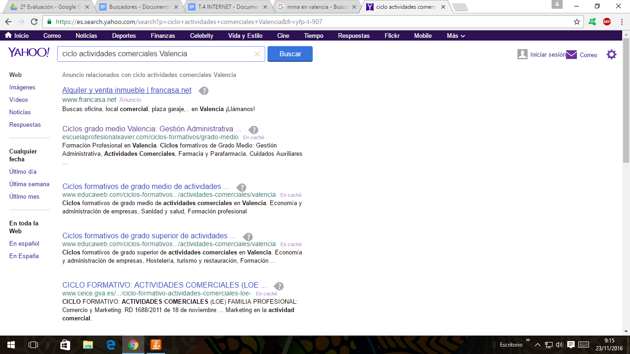Open Respuestas in left sidebar
Image resolution: width=630 pixels, height=354 pixels.
25,125
